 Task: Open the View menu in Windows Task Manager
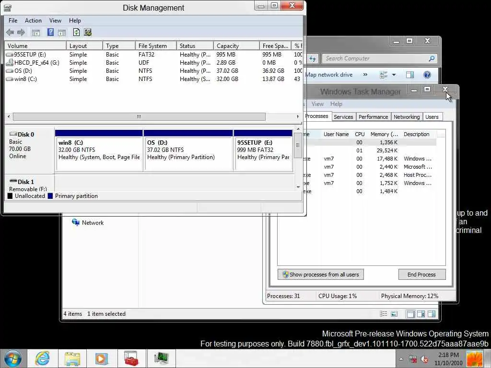317,104
